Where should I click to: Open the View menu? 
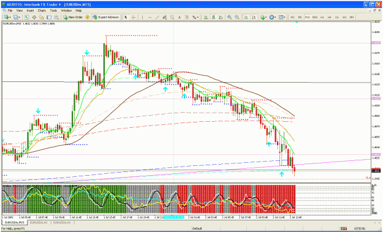click(x=19, y=10)
